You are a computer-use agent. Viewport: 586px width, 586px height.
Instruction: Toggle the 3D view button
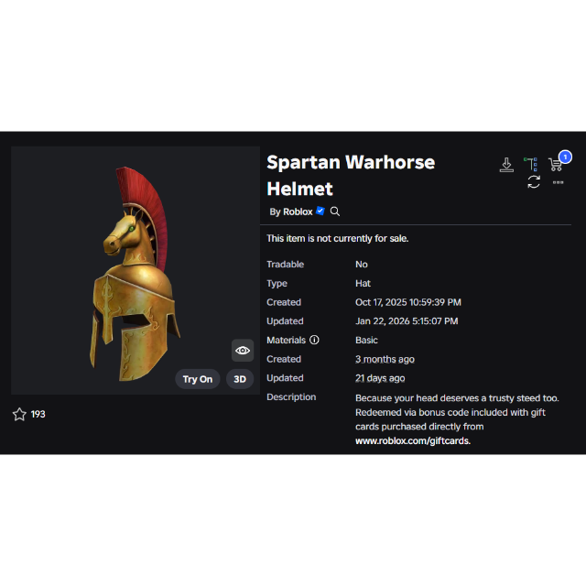click(240, 379)
